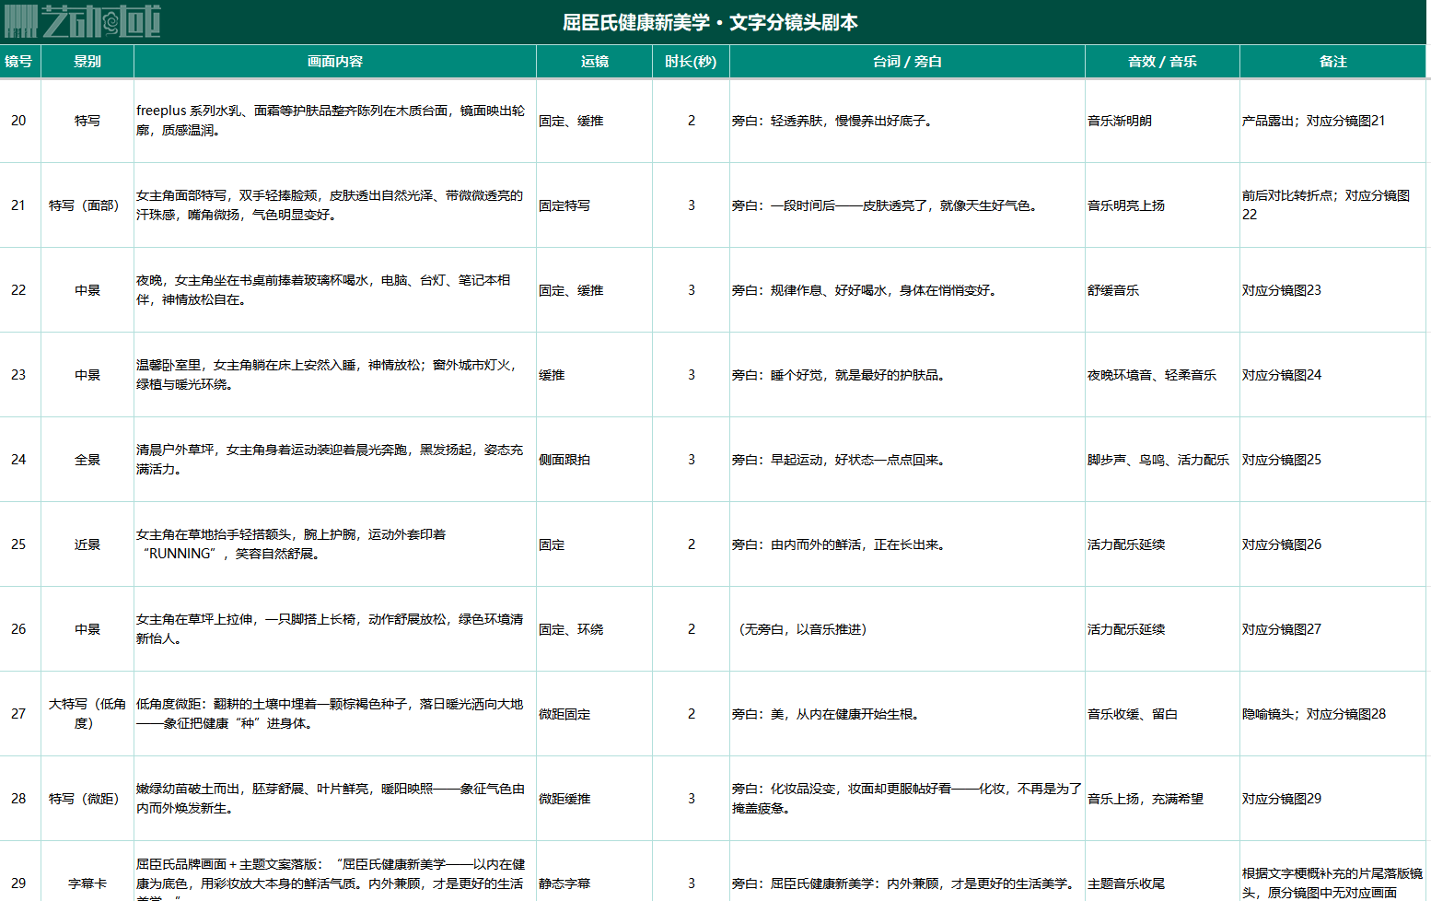Select shot number cell "23"
Screen dimensions: 1431x901
pos(19,375)
